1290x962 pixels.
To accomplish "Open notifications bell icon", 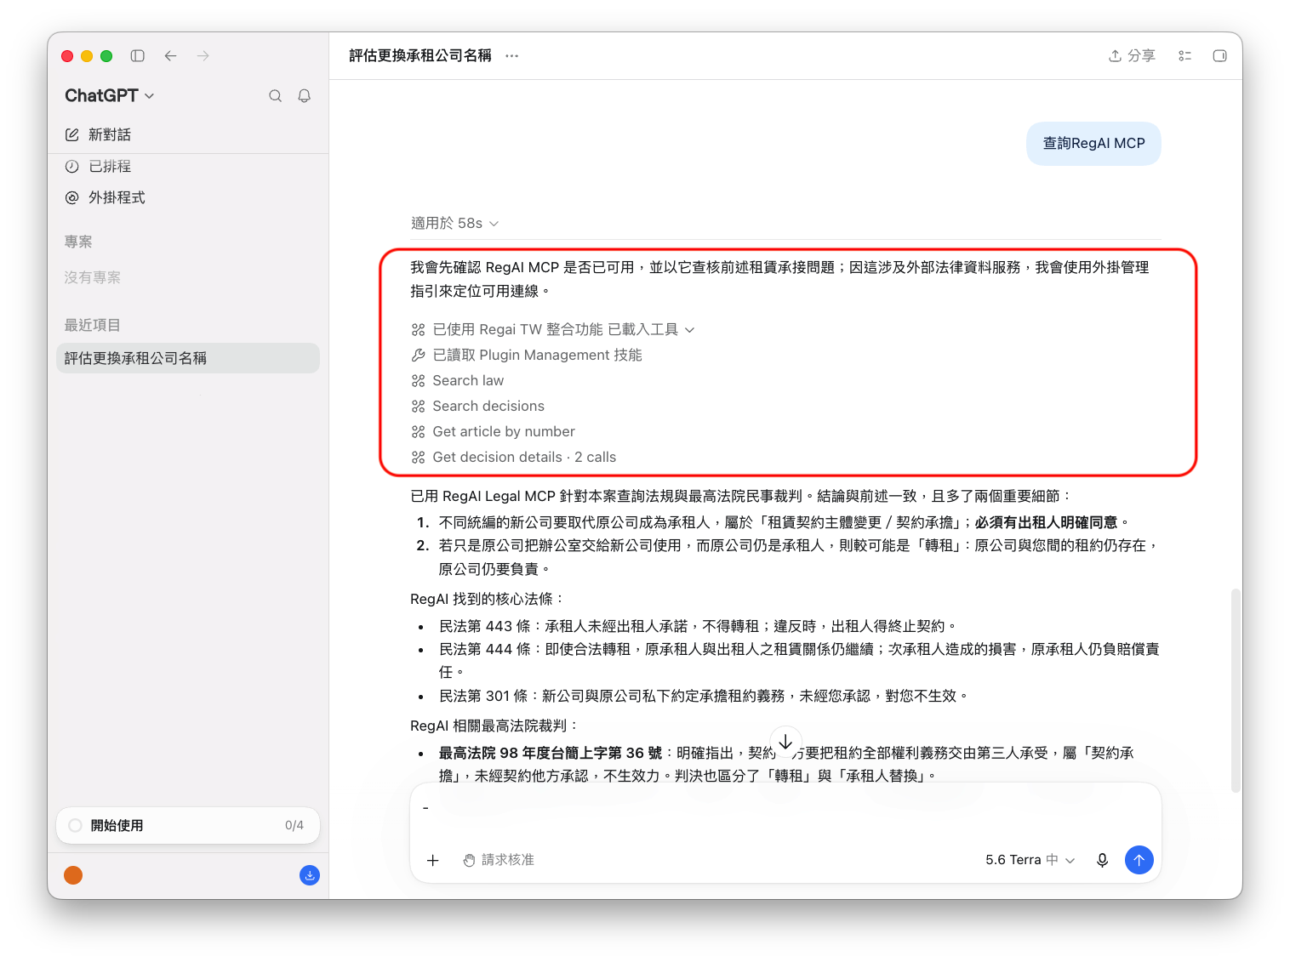I will click(x=305, y=96).
